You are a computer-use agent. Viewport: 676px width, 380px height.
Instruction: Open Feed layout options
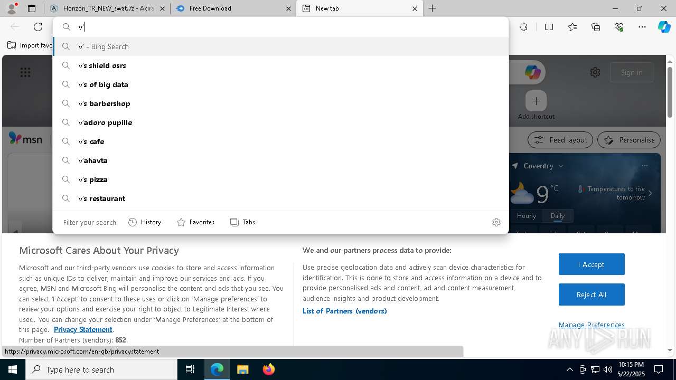click(560, 140)
